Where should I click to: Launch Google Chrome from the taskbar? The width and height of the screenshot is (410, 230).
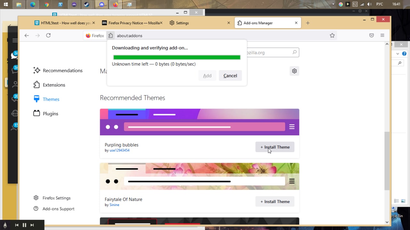47,4
